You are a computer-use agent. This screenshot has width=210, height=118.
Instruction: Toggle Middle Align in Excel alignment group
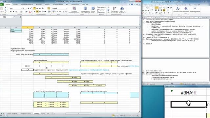37,8
